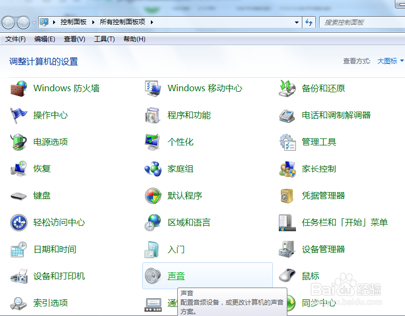The height and width of the screenshot is (316, 405).
Task: Expand the address bar history dropdown arrow
Action: click(x=297, y=23)
